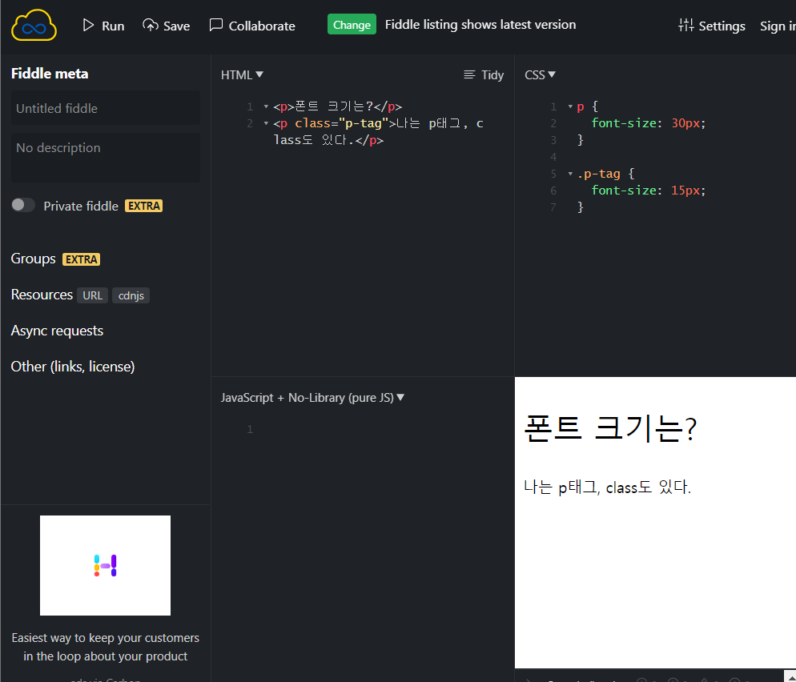This screenshot has width=796, height=682.
Task: Click the cdnjs resource badge
Action: coord(131,295)
